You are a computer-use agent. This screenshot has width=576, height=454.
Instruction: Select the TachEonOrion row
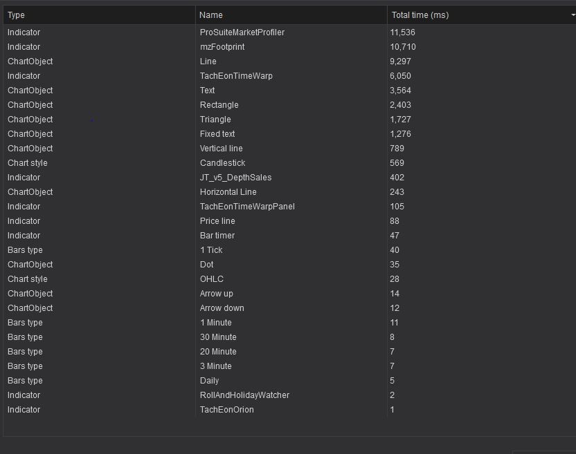226,410
